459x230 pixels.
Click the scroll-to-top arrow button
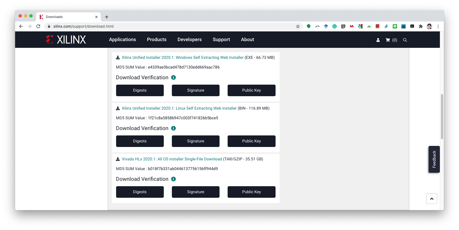coord(432,199)
